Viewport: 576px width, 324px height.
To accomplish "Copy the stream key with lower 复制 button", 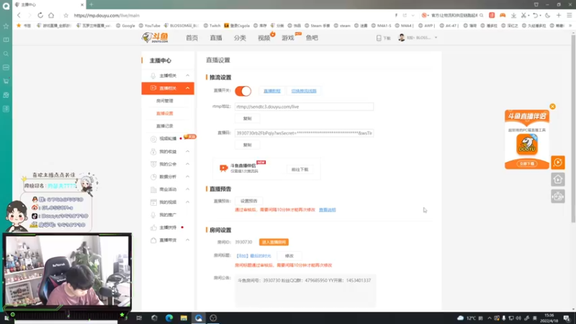I will (247, 145).
